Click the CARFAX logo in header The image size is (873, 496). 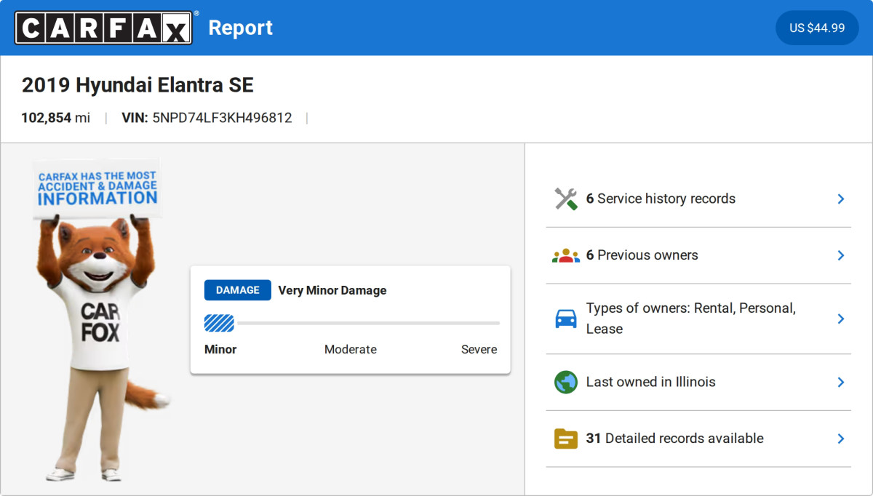point(103,28)
